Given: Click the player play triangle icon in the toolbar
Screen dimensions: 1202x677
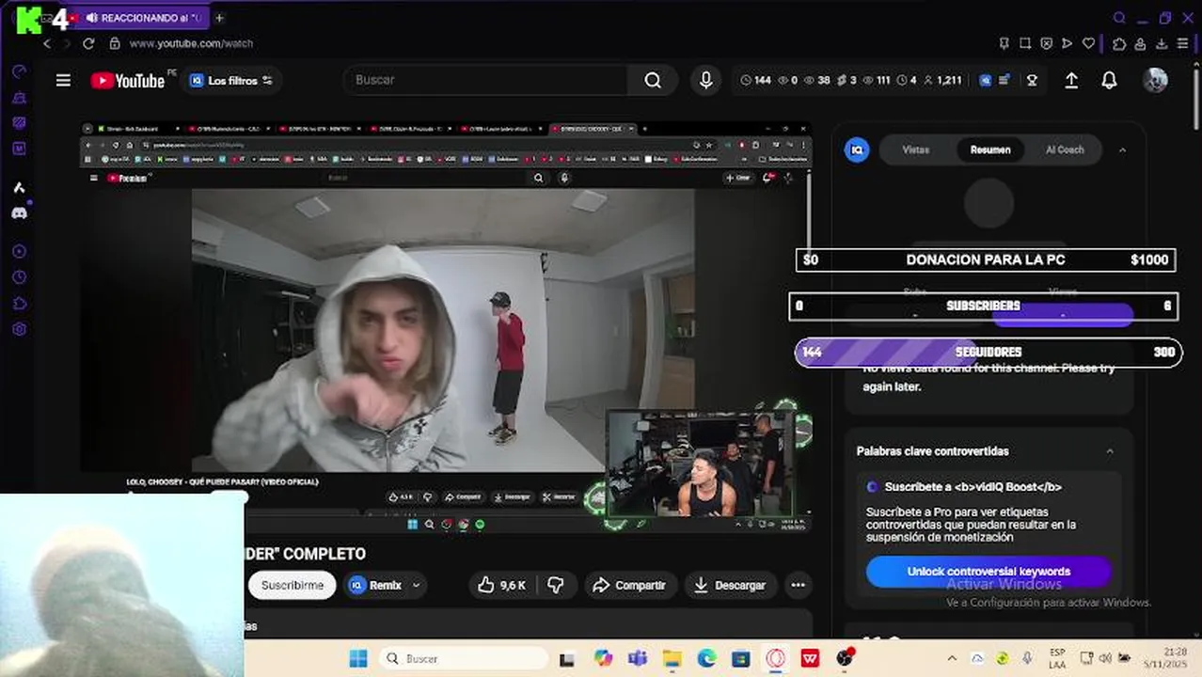Looking at the screenshot, I should pos(1067,43).
